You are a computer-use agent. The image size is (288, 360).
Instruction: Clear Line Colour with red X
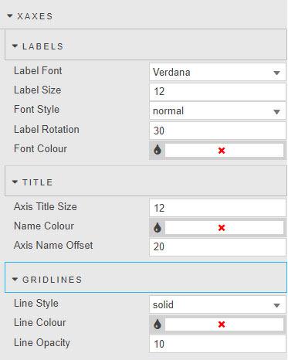(x=222, y=324)
